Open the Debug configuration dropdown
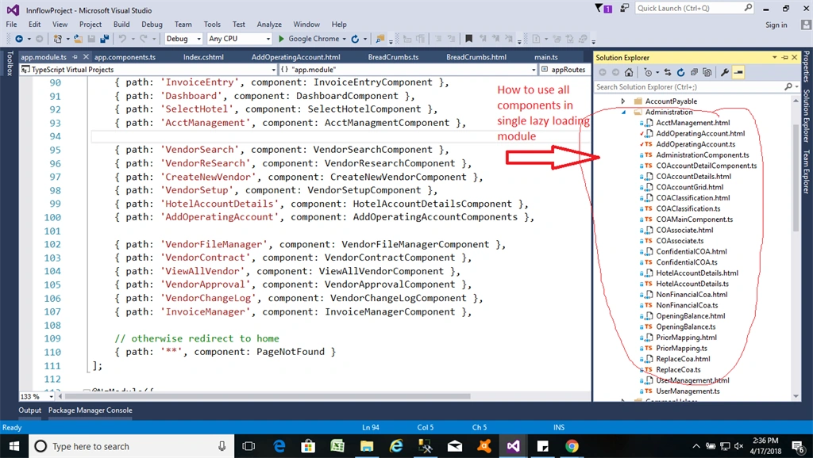 click(183, 39)
